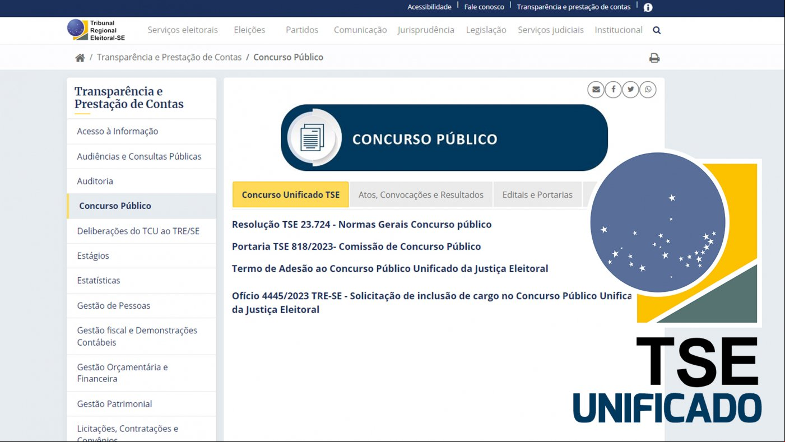Switch to Atos, Convocações e Resultados tab
Screen dimensions: 785x442
point(421,195)
